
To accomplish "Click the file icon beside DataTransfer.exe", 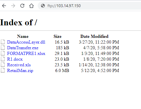I will point(3,48).
